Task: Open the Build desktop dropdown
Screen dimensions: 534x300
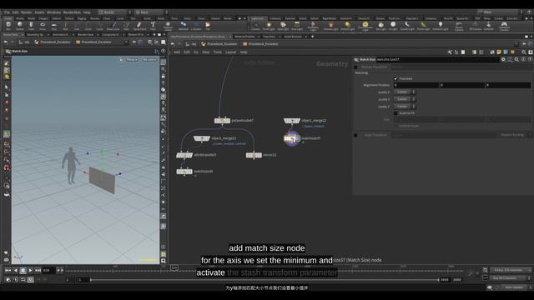Action: (115, 12)
